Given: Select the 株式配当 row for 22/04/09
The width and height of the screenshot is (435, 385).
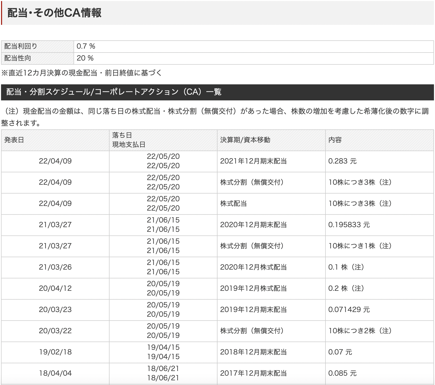Looking at the screenshot, I should point(218,204).
